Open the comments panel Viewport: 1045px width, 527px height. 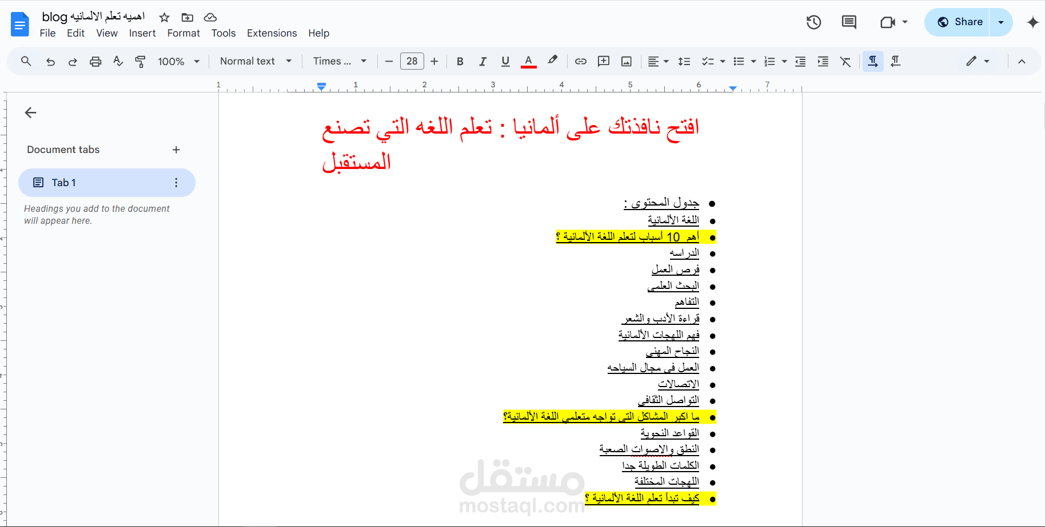(x=849, y=22)
